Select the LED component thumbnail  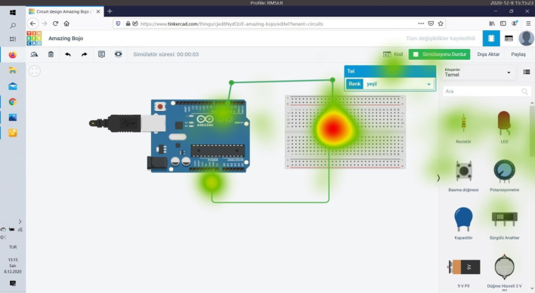click(504, 127)
